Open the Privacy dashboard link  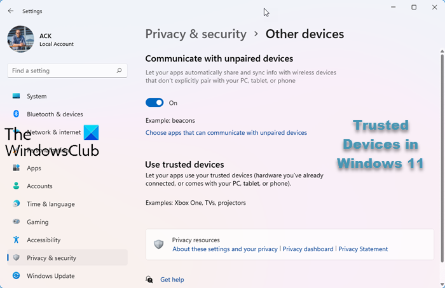click(308, 249)
